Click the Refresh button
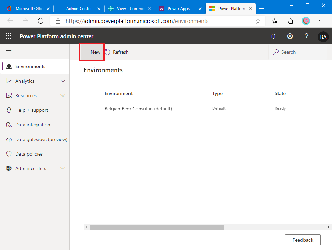This screenshot has height=250, width=332. point(117,52)
